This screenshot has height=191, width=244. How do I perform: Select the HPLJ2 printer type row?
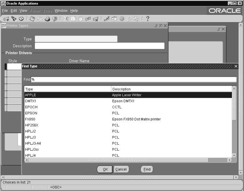tap(128, 131)
